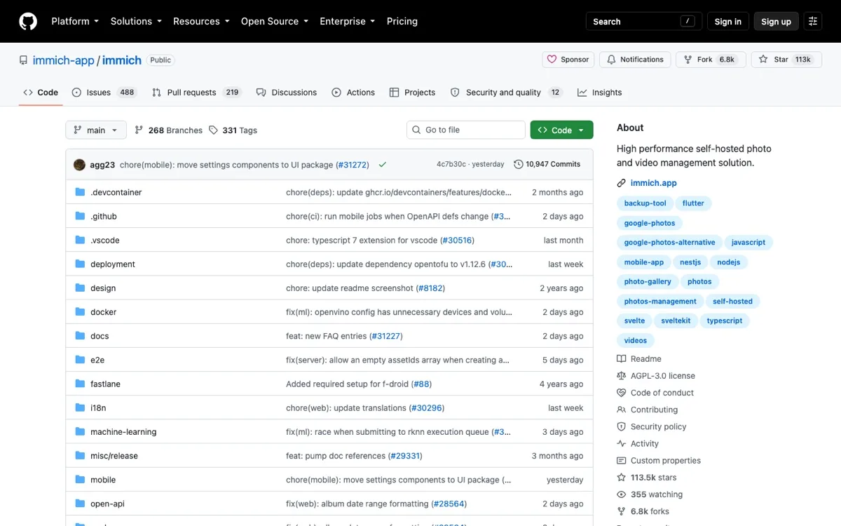Click the typescript topic tag
841x526 pixels.
pyautogui.click(x=725, y=321)
